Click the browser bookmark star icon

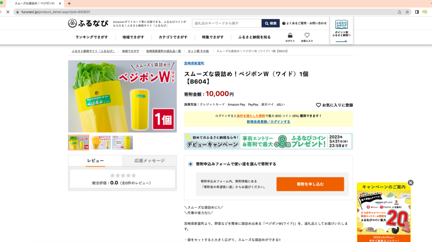click(407, 12)
